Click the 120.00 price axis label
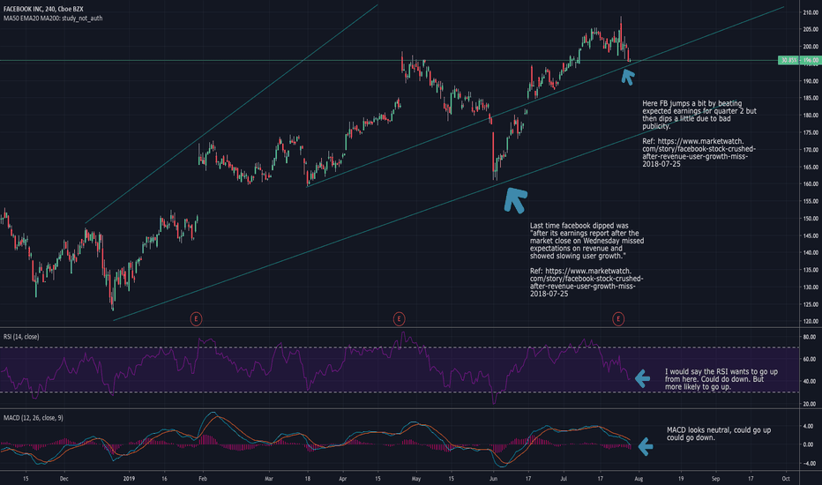This screenshot has width=822, height=485. coord(811,321)
